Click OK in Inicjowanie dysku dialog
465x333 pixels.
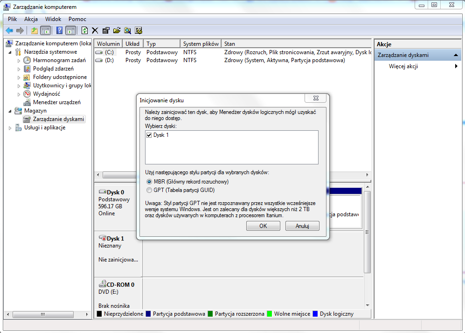coord(263,226)
